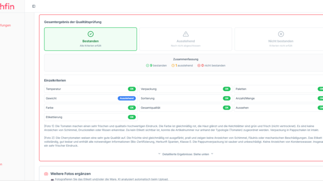Click the Aussehen criterion row label
323x181 pixels.
point(242,108)
